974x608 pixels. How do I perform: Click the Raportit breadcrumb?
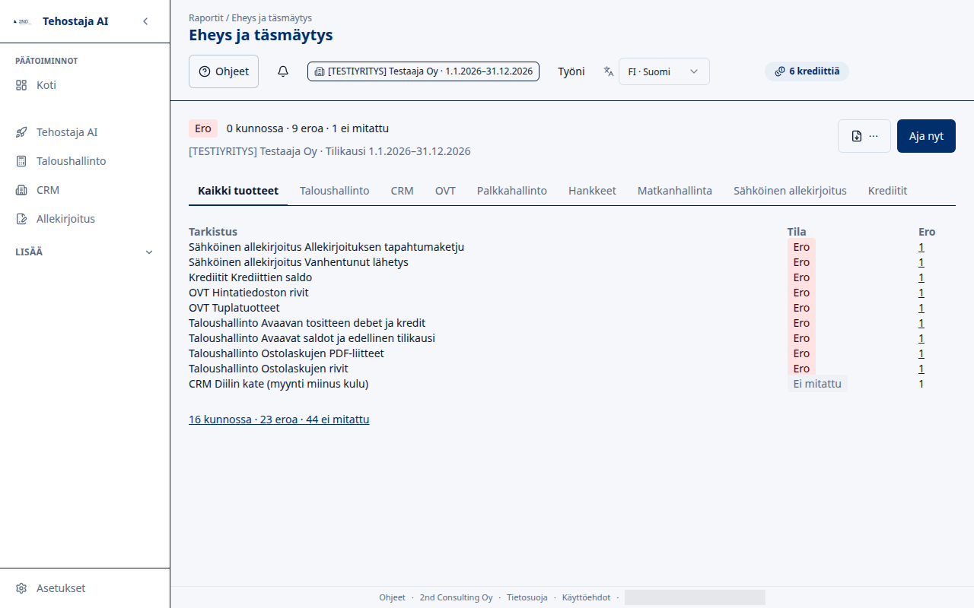click(x=205, y=17)
